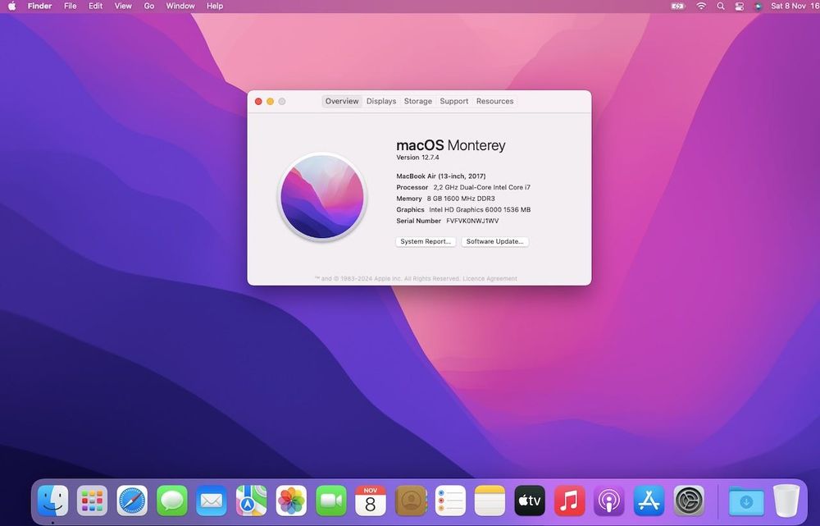Open Photos app in the Dock
The width and height of the screenshot is (820, 526).
click(x=291, y=501)
